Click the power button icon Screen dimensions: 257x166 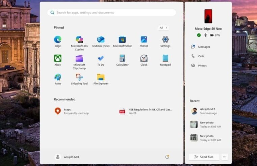pyautogui.click(x=167, y=157)
